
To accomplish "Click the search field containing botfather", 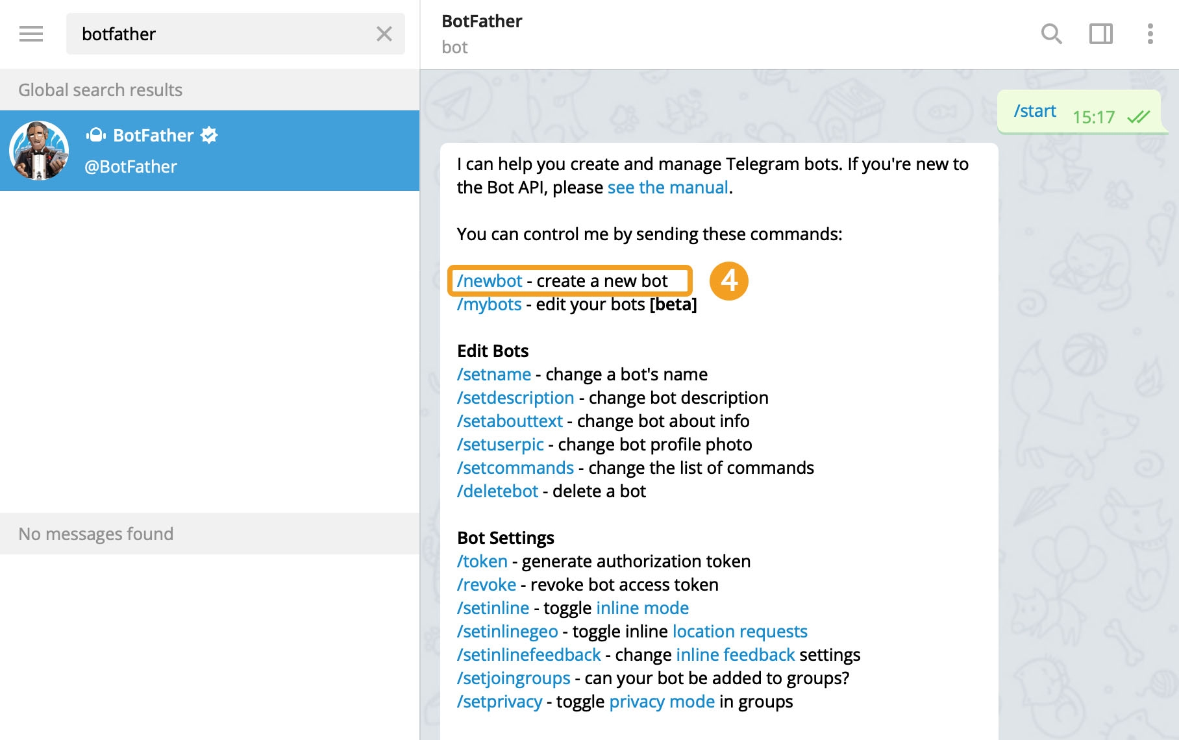I will point(221,34).
